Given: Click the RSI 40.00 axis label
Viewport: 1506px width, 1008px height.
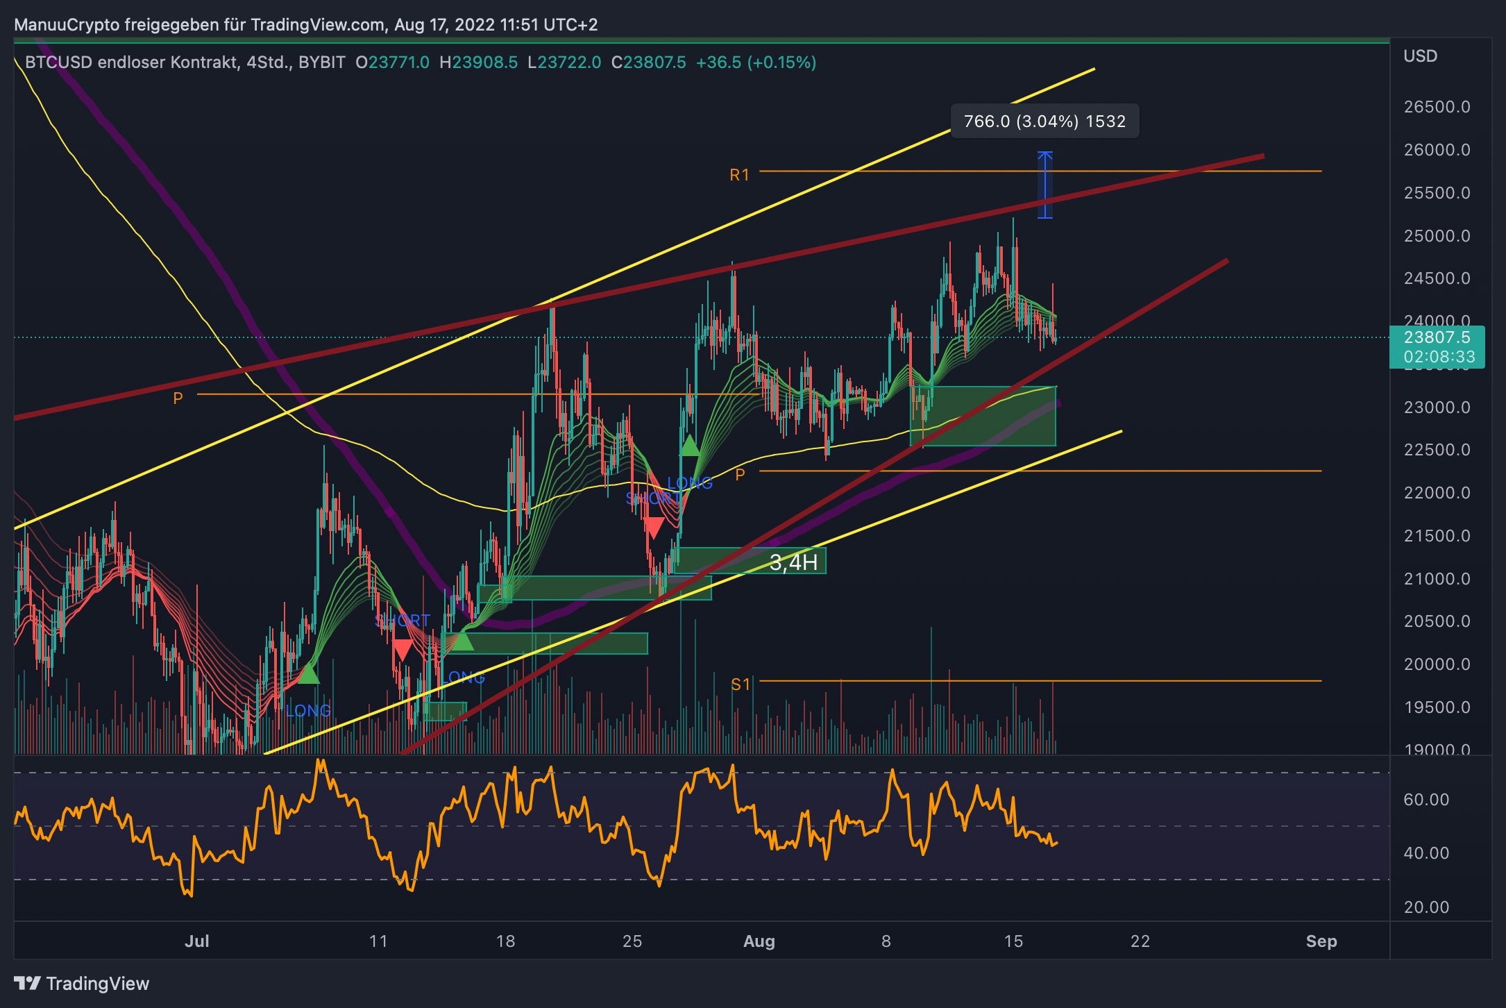Looking at the screenshot, I should pyautogui.click(x=1425, y=853).
